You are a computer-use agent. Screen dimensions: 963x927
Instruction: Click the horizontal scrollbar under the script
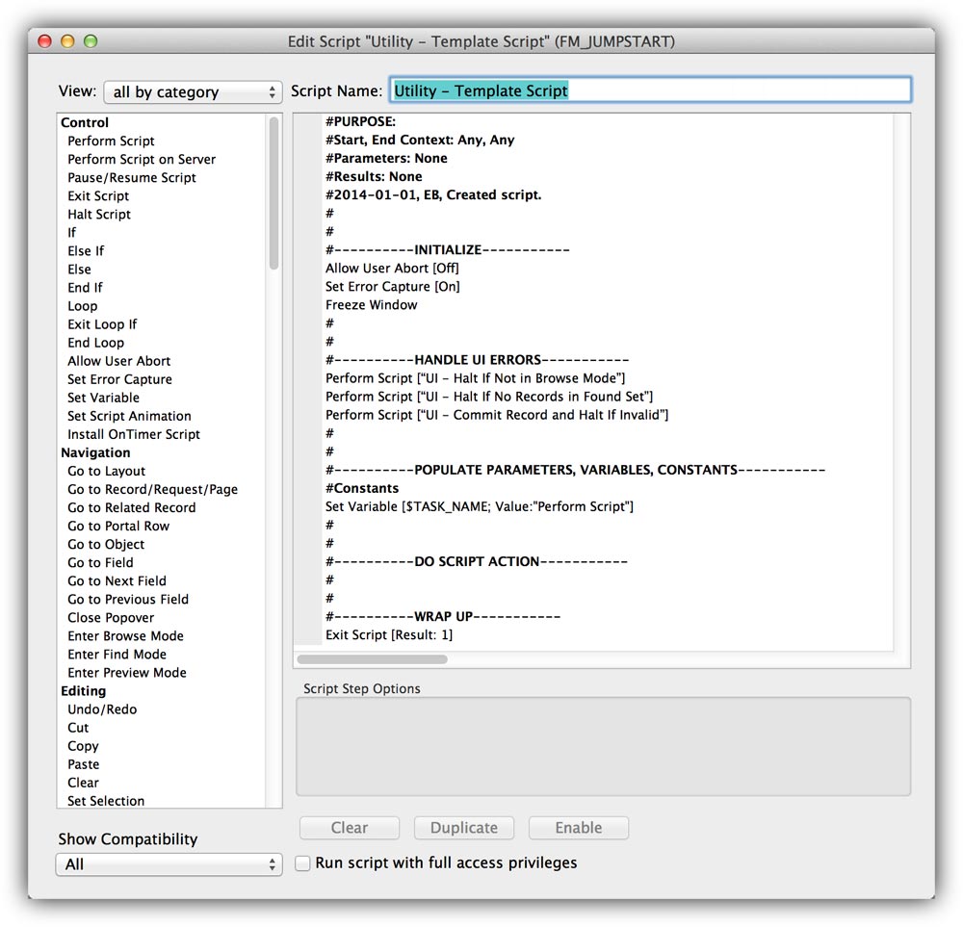click(x=376, y=659)
